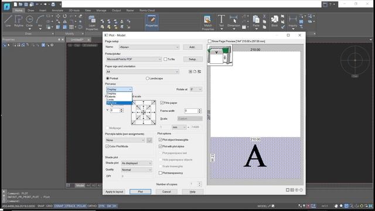The width and height of the screenshot is (375, 211).
Task: Click the Cancel button in Plot dialog
Action: [x=166, y=192]
